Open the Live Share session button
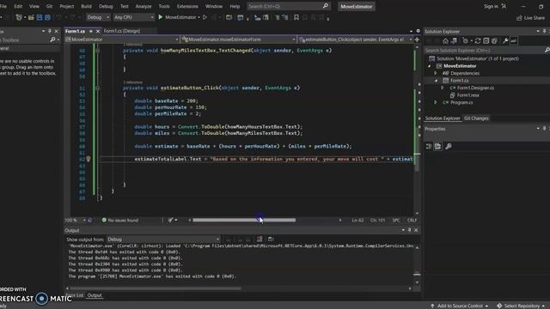The width and height of the screenshot is (550, 309). [x=530, y=17]
